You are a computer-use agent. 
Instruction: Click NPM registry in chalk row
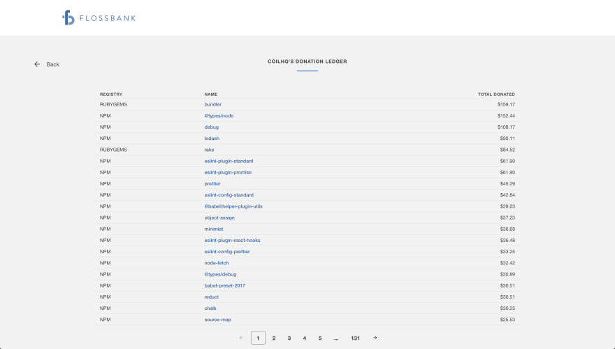[105, 308]
